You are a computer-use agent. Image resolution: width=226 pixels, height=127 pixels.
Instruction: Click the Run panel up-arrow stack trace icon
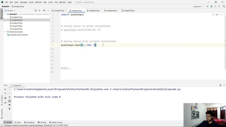tap(10, 89)
